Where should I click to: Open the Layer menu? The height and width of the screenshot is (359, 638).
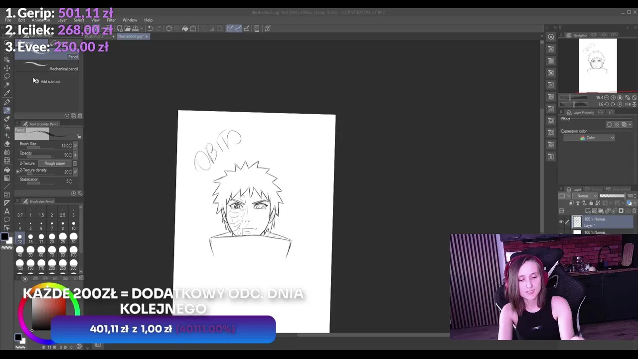point(62,20)
